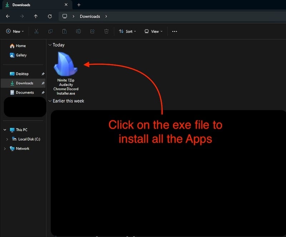Collapse the Today file group
The image size is (286, 237).
[x=50, y=45]
